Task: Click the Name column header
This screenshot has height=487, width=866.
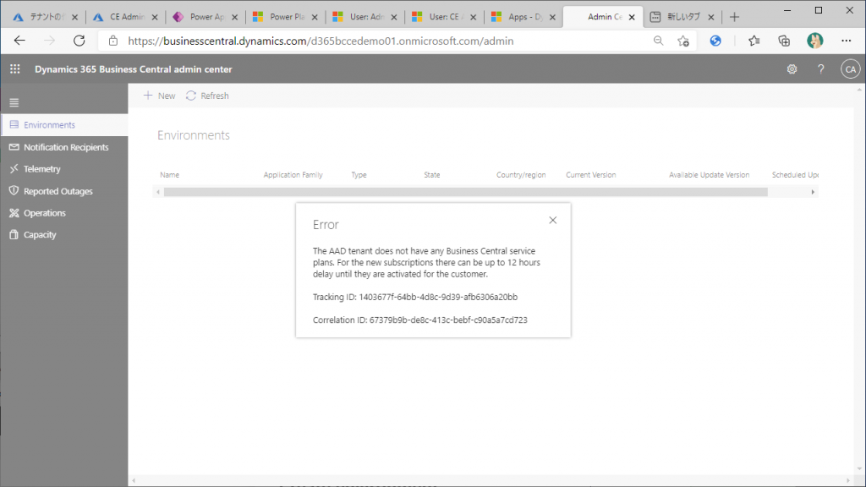Action: coord(169,175)
